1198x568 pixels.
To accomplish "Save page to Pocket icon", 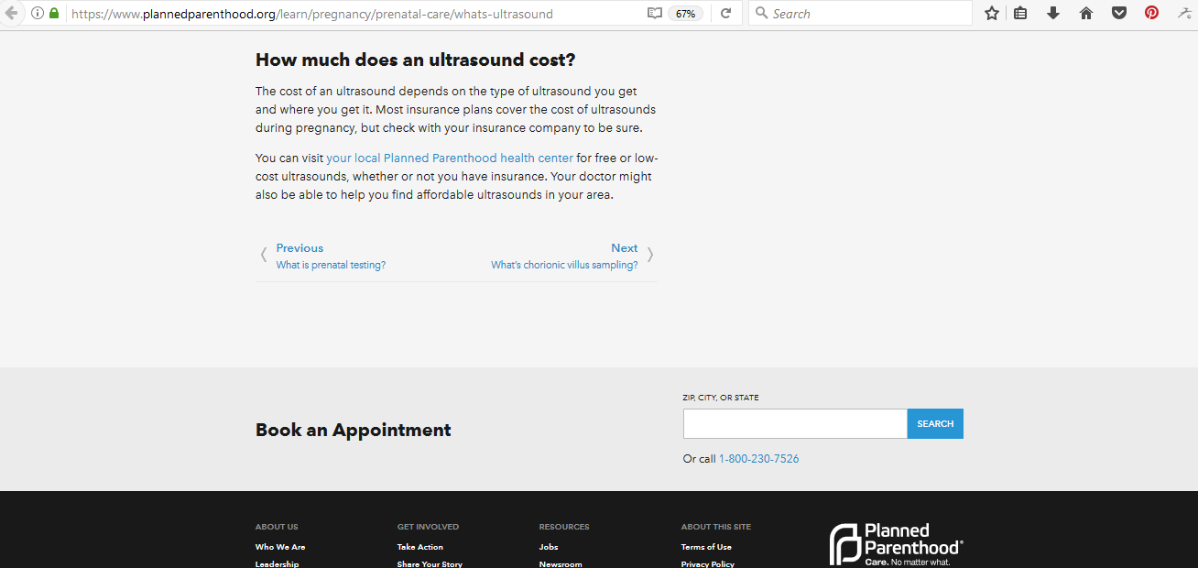I will pyautogui.click(x=1119, y=13).
